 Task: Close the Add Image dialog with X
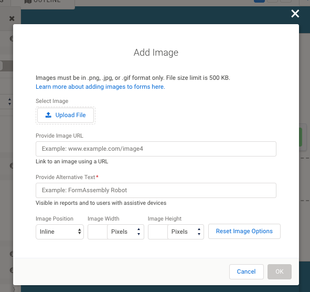coord(295,14)
